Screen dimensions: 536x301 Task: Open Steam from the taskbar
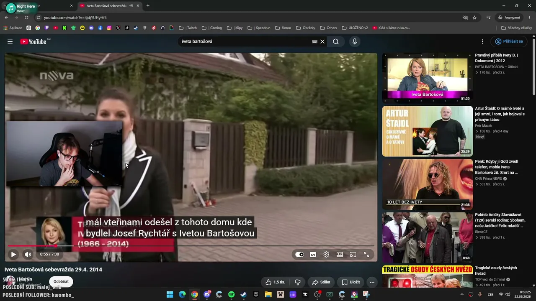[x=243, y=294]
